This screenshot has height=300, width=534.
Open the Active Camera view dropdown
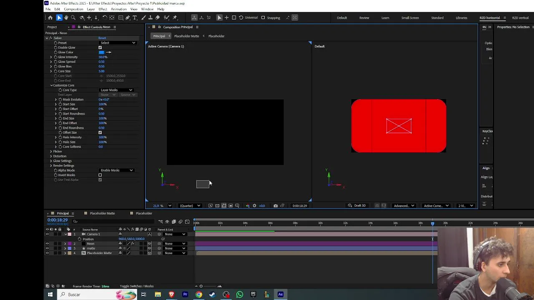click(436, 206)
